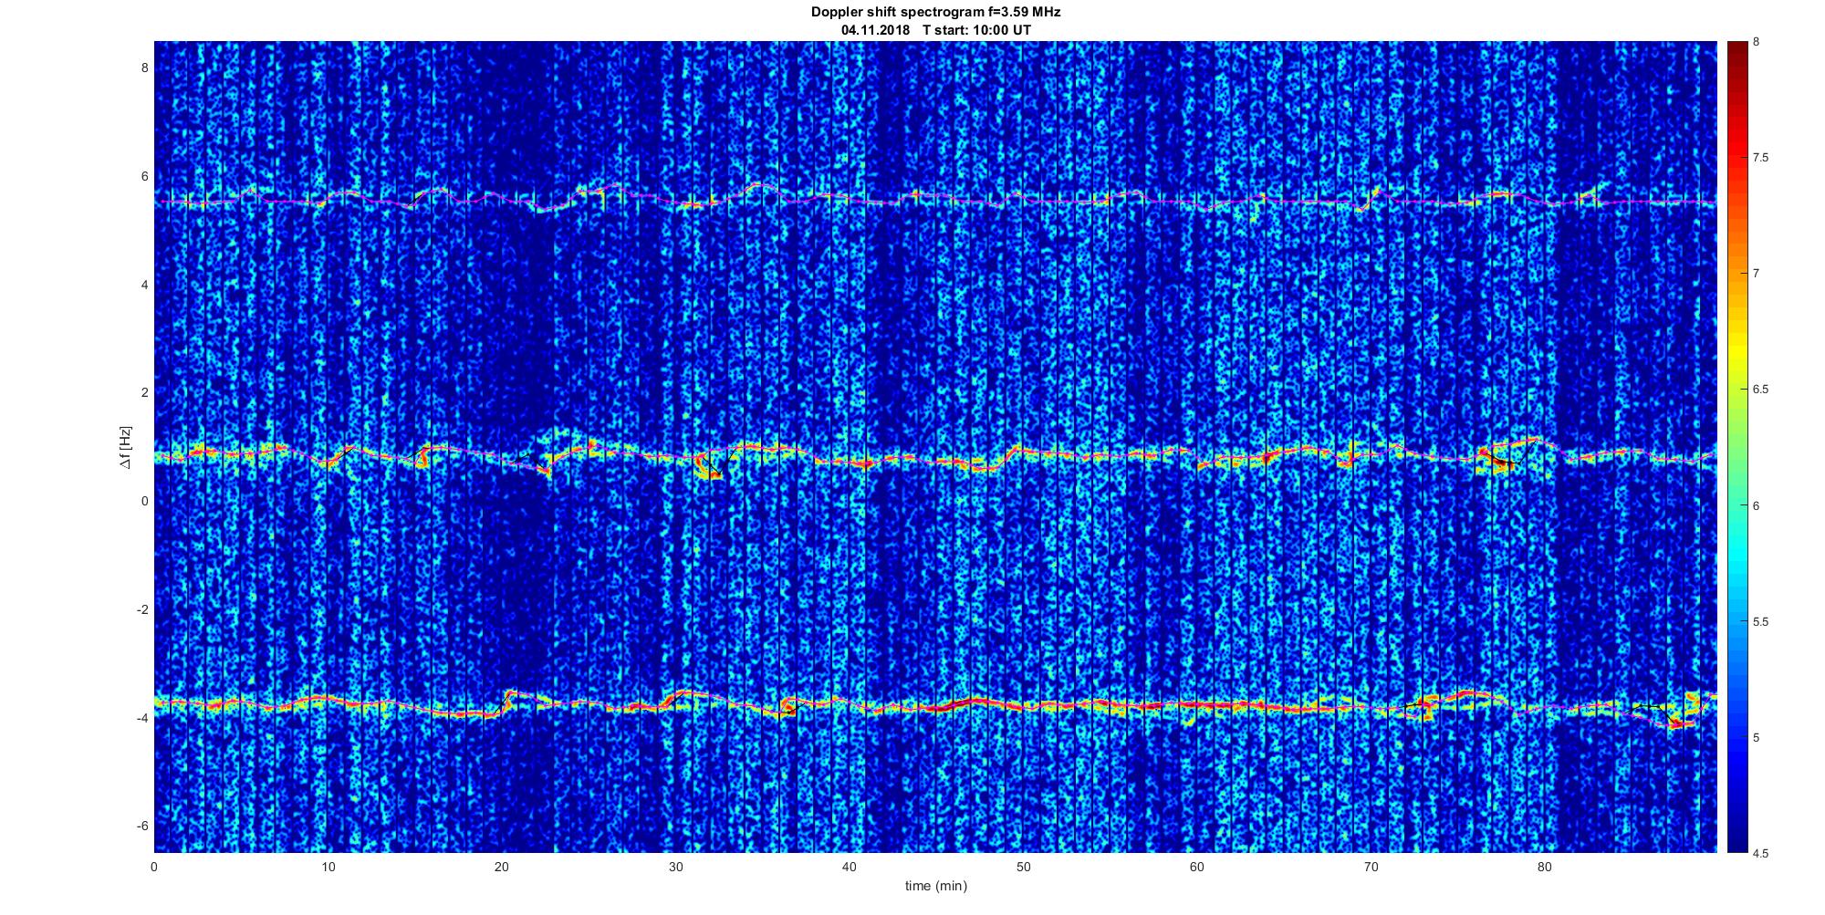Image resolution: width=1825 pixels, height=915 pixels.
Task: Click x-axis tick label 0
Action: [154, 867]
